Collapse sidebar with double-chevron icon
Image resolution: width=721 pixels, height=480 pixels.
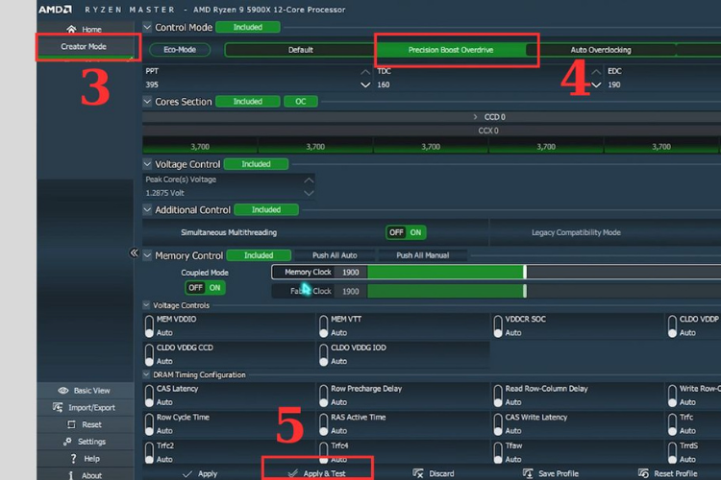pos(134,252)
